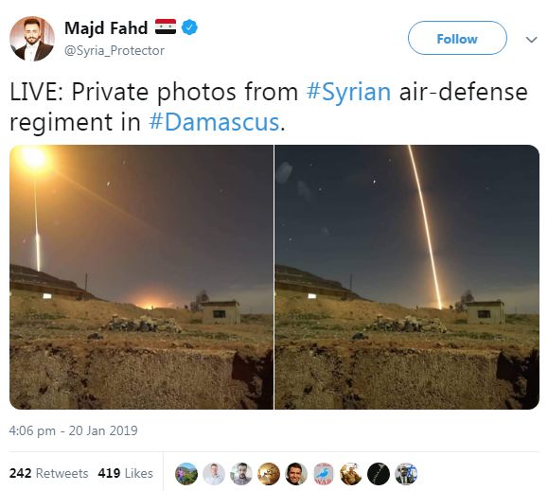This screenshot has width=548, height=491.
Task: Open the @Syria_Protector handle
Action: point(115,51)
